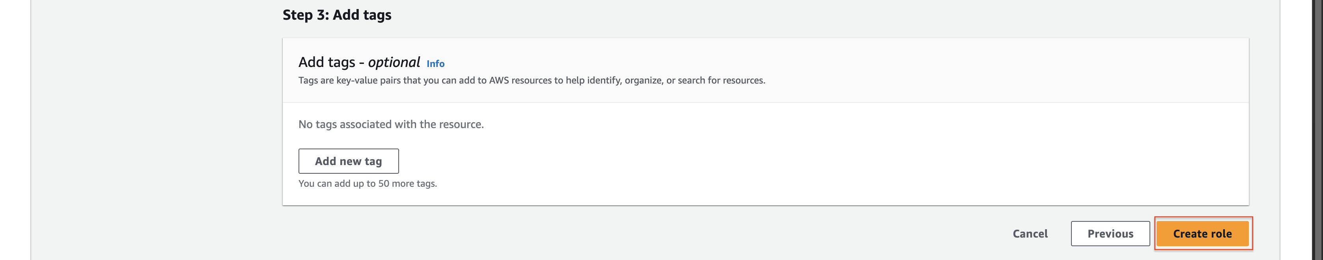Click the italic word optional

click(394, 62)
